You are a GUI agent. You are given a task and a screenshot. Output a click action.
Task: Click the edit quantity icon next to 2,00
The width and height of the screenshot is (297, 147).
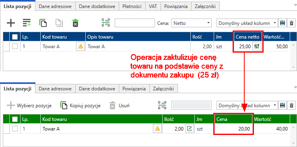pyautogui.click(x=190, y=129)
